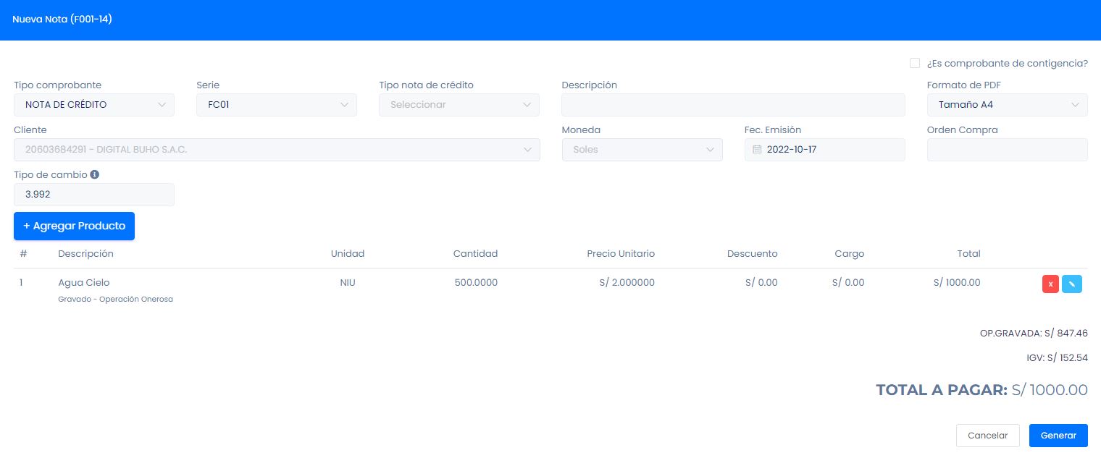Click the Tipo de cambio value field
Image resolution: width=1101 pixels, height=458 pixels.
point(94,195)
